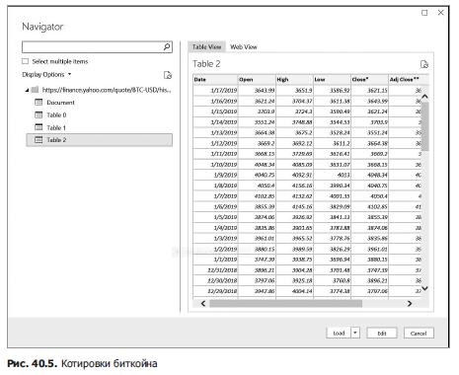Collapse the finance.yahoo.com tree node
This screenshot has width=459, height=375.
27,90
